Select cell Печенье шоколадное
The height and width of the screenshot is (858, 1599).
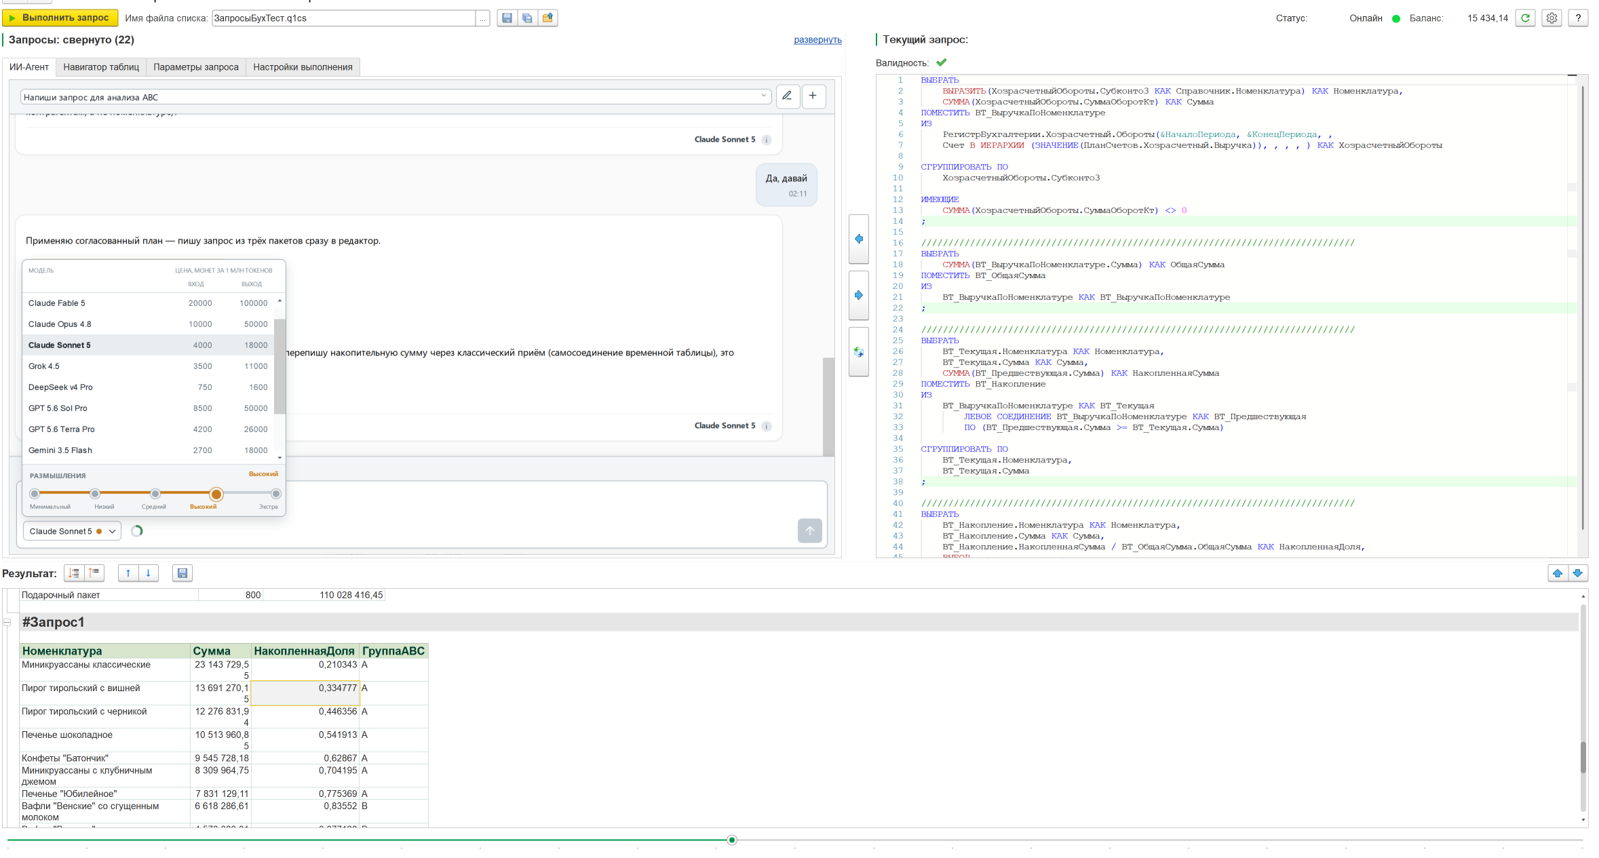(104, 740)
